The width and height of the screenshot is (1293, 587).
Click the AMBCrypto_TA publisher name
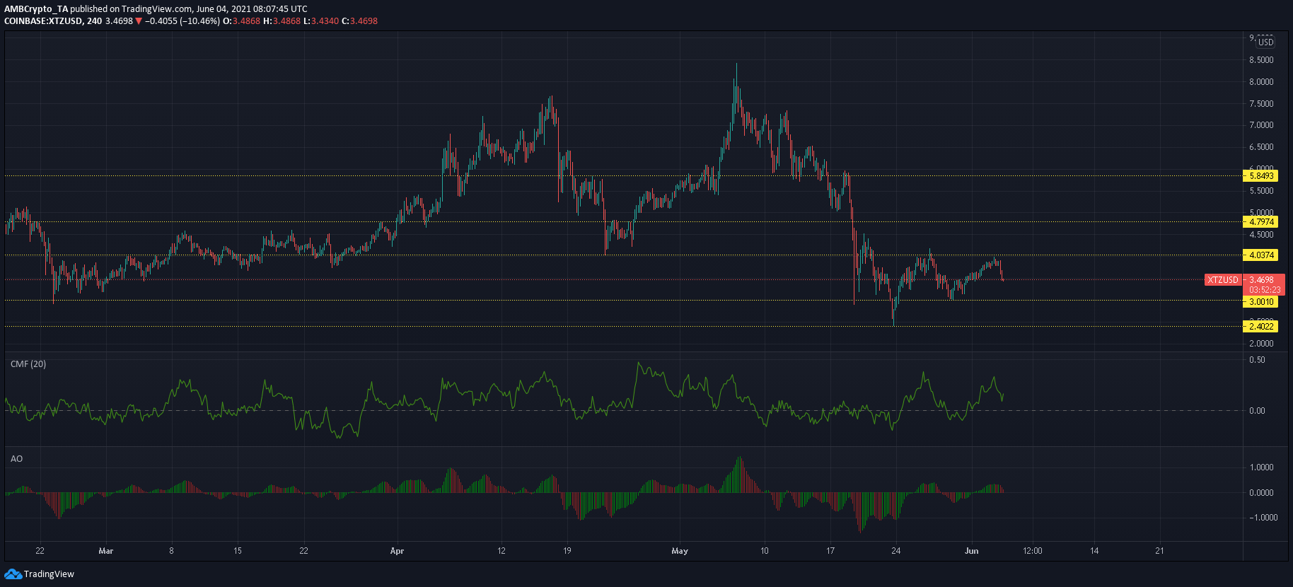[36, 9]
